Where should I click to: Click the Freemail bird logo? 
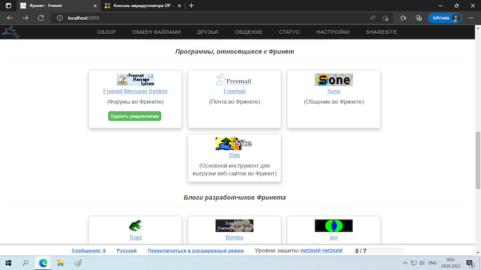tap(234, 80)
